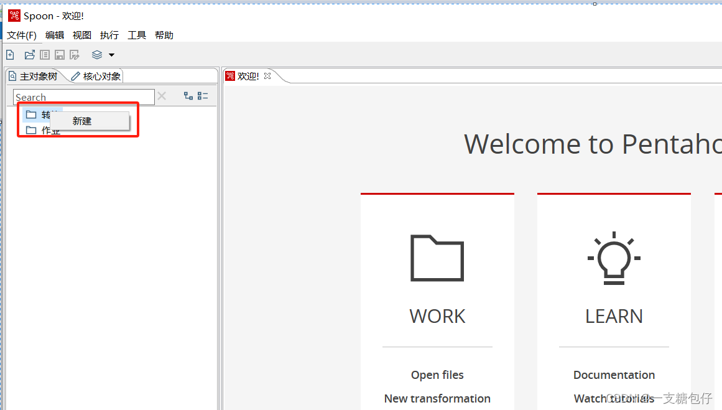Open the 工具 menu

(x=137, y=35)
